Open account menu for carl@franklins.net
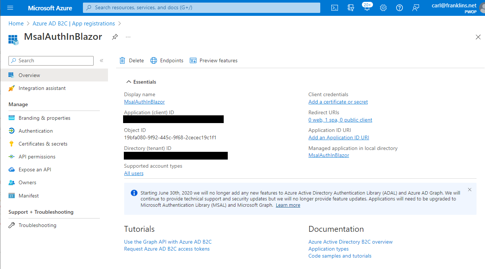 tap(458, 8)
